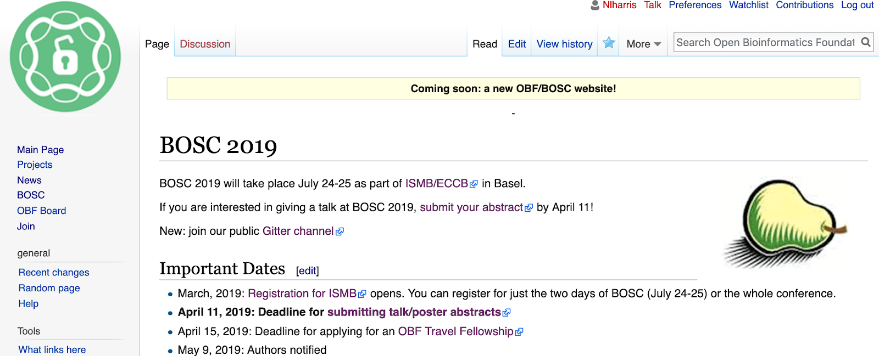
Task: Open Recent changes
Action: (54, 272)
